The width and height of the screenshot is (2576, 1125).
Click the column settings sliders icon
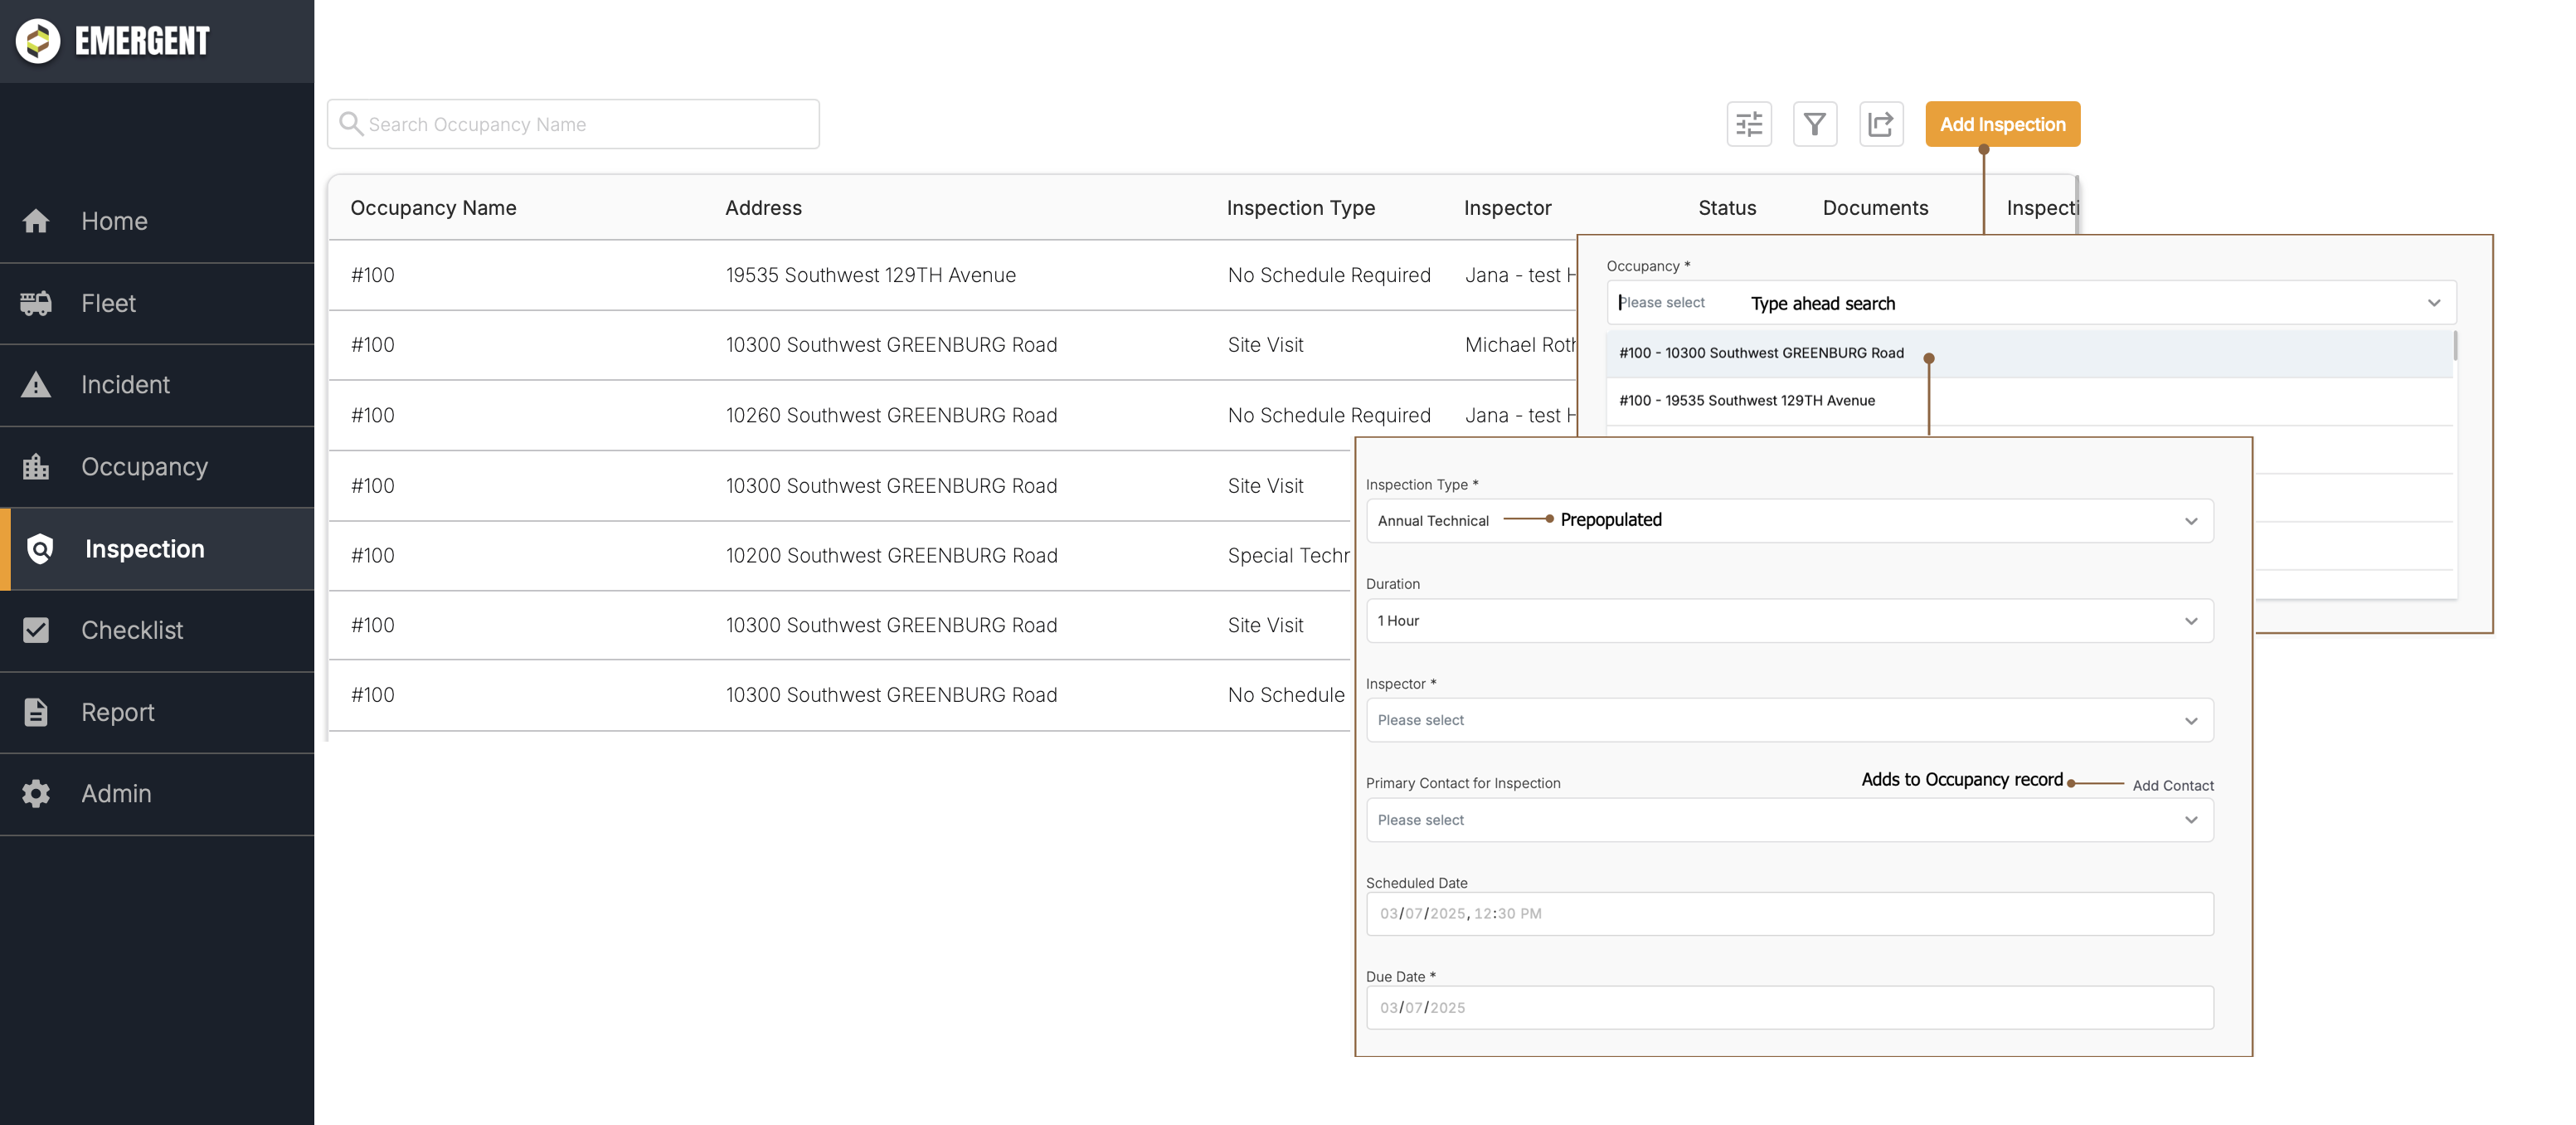click(x=1748, y=124)
